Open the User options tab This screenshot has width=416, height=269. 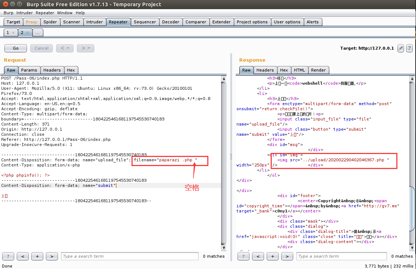coord(287,22)
